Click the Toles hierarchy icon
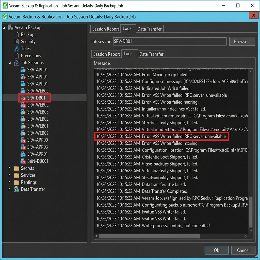Image resolution: width=260 pixels, height=260 pixels. (x=17, y=48)
